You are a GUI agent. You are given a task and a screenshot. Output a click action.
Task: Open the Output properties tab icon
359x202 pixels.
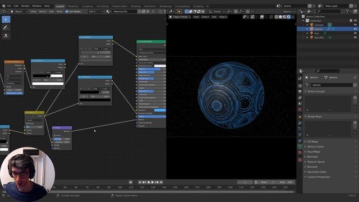(300, 91)
